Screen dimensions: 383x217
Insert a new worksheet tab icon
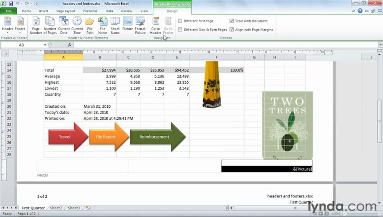pyautogui.click(x=88, y=208)
